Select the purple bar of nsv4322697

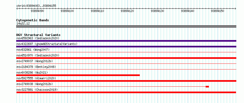coord(126,47)
